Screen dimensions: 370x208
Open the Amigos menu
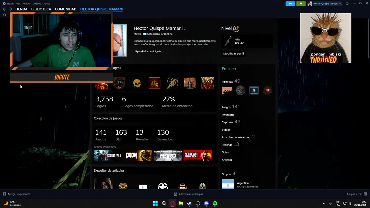(x=27, y=3)
